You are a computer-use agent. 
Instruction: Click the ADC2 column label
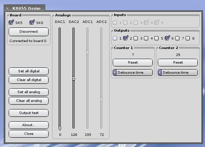point(101,22)
